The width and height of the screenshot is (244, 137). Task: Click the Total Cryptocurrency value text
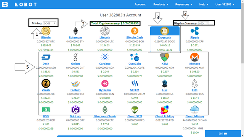115,24
